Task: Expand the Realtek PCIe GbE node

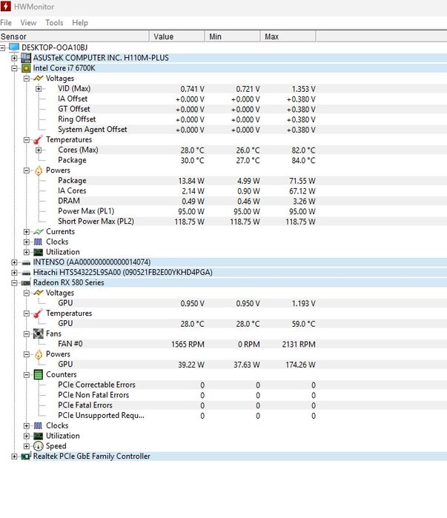Action: (14, 456)
